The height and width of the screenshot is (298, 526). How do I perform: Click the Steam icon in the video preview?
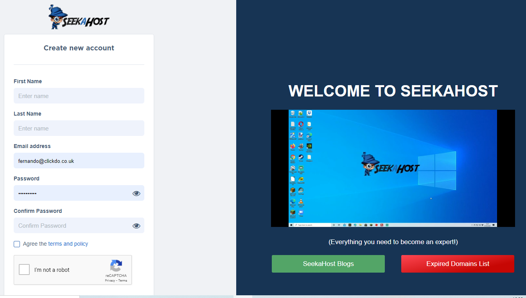pyautogui.click(x=301, y=157)
